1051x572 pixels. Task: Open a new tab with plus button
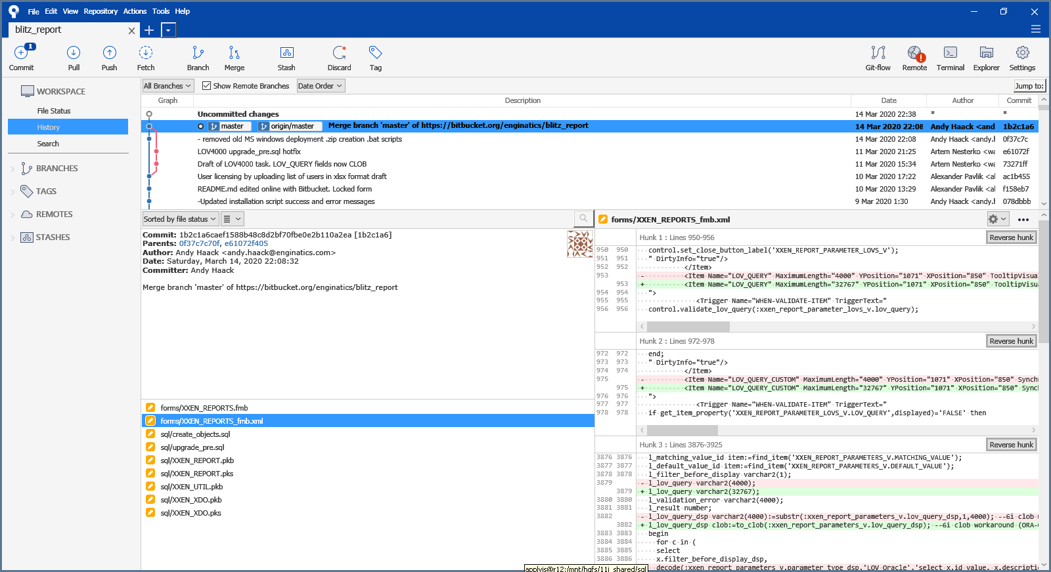149,30
